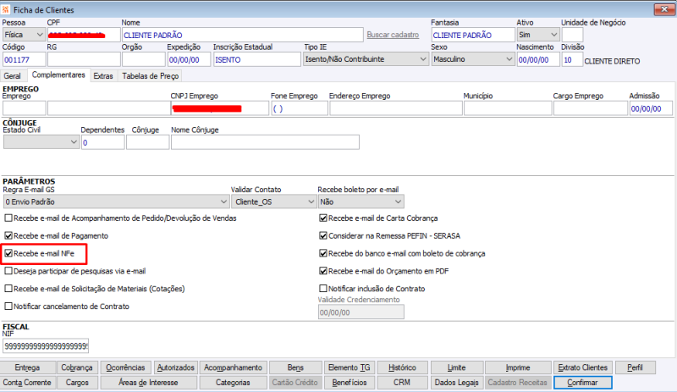Click the Buscar cadastro link
This screenshot has height=392, width=677.
point(393,35)
